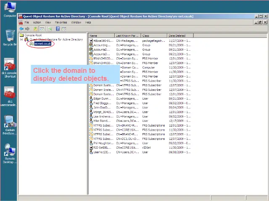
Task: Toggle the Action pane icon right of Help icon
Action: pyautogui.click(x=64, y=29)
